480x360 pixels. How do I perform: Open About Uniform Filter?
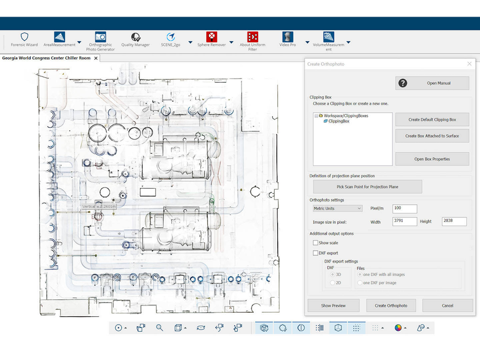point(253,37)
